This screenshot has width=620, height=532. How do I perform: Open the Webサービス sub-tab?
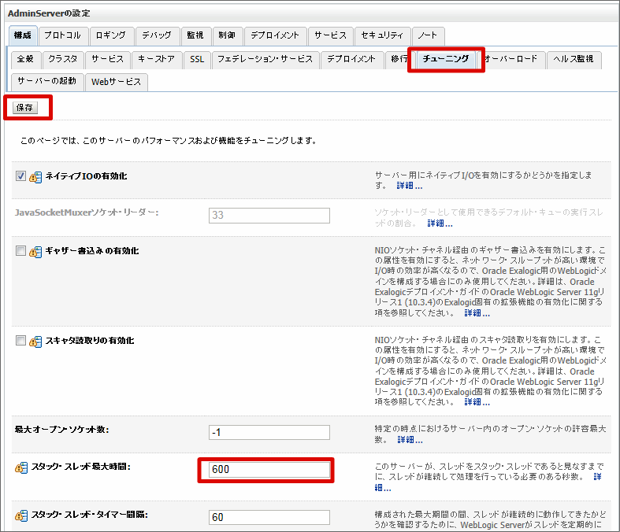tap(116, 82)
